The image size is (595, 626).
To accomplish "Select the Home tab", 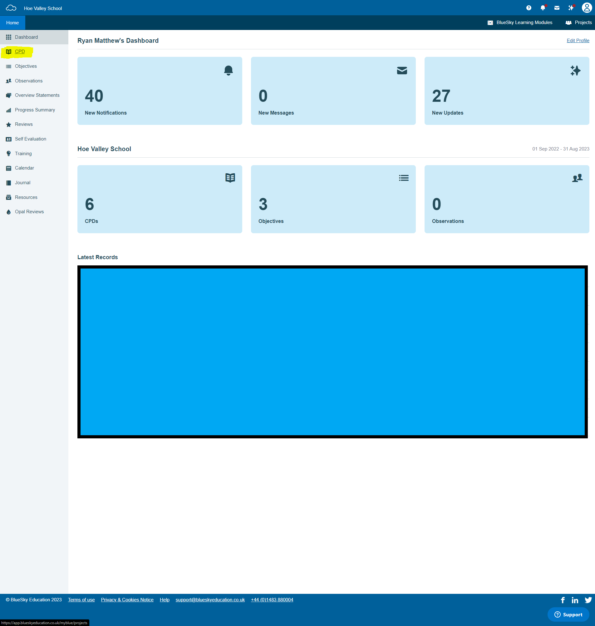I will click(13, 22).
